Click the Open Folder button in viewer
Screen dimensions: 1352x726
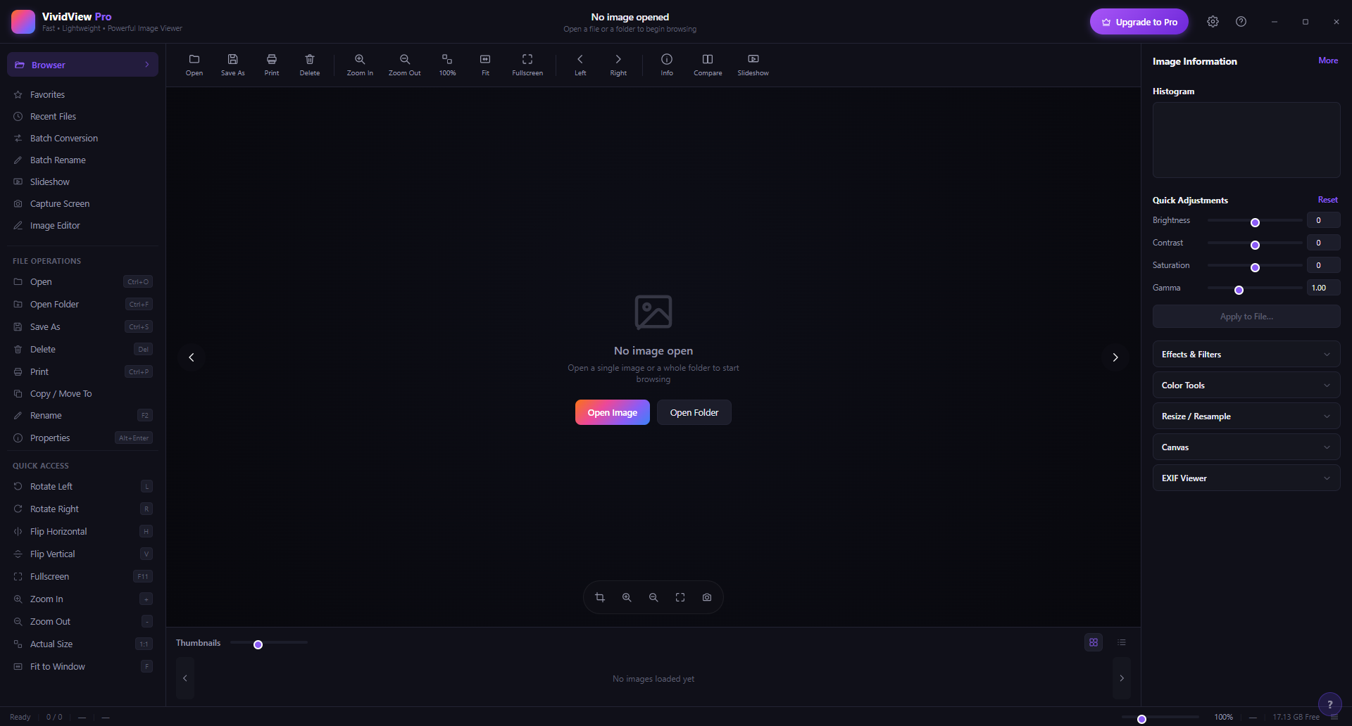[694, 412]
